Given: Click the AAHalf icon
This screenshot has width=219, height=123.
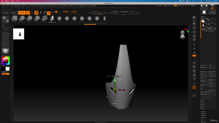Looking at the screenshot, I should (194, 36).
